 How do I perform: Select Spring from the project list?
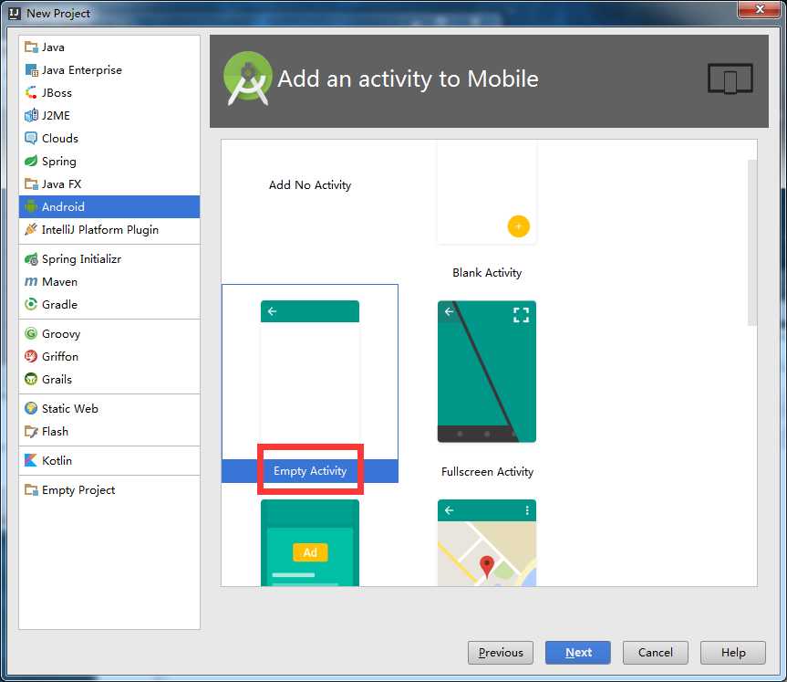pos(109,162)
